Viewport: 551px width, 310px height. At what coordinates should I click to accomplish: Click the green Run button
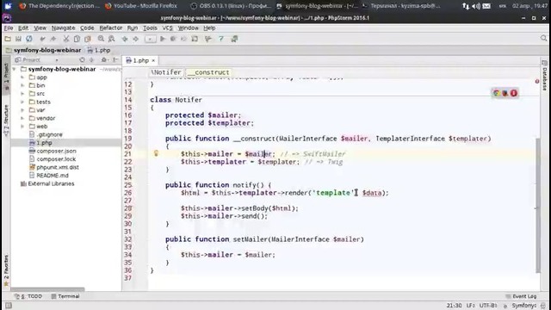pyautogui.click(x=163, y=39)
